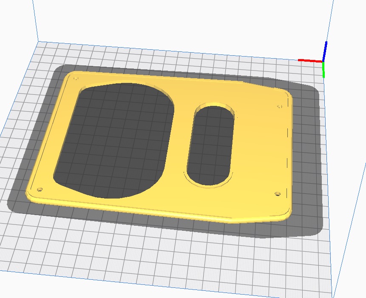Screen dimensions: 366x298
Task: Click the bottom-left screw hole
Action: click(x=40, y=189)
